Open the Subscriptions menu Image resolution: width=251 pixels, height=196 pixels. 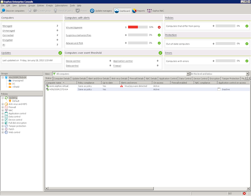[x=61, y=5]
